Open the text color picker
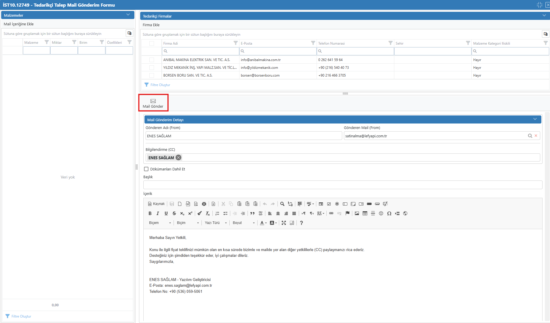Screen dimensions: 550x323 click(x=263, y=223)
